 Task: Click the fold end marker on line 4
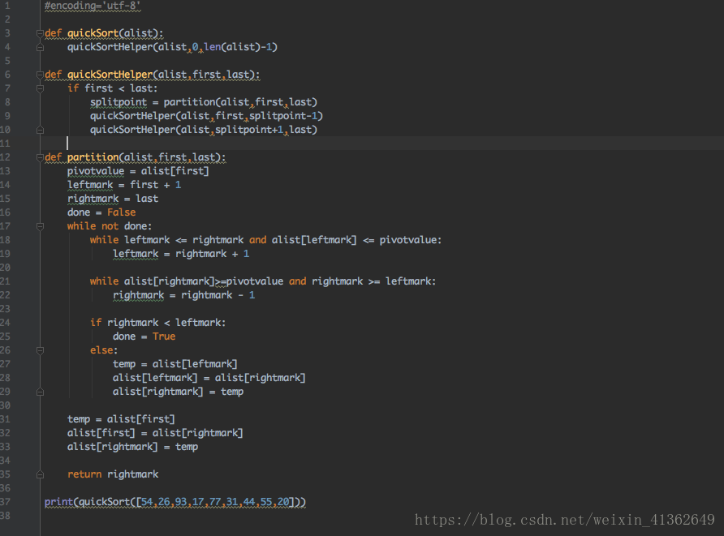40,47
